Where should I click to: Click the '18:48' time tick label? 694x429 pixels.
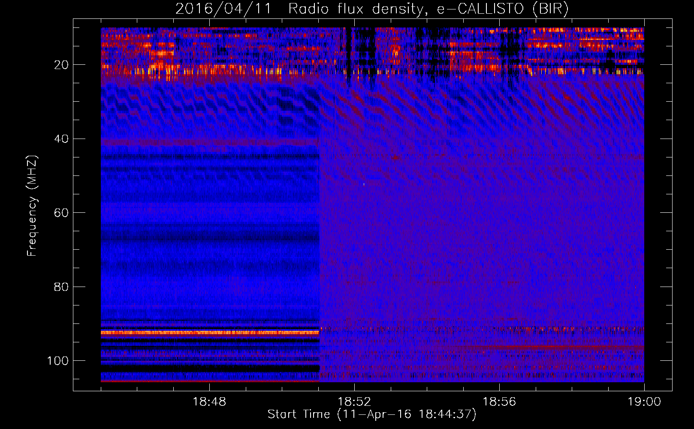click(209, 402)
